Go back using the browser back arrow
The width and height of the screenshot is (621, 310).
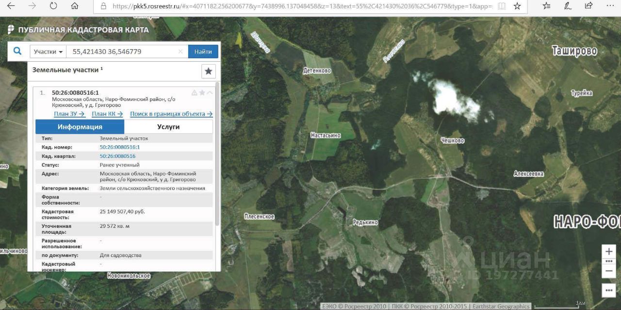(x=11, y=6)
